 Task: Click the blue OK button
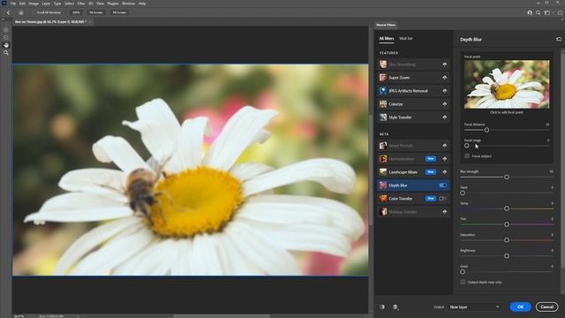pyautogui.click(x=520, y=307)
